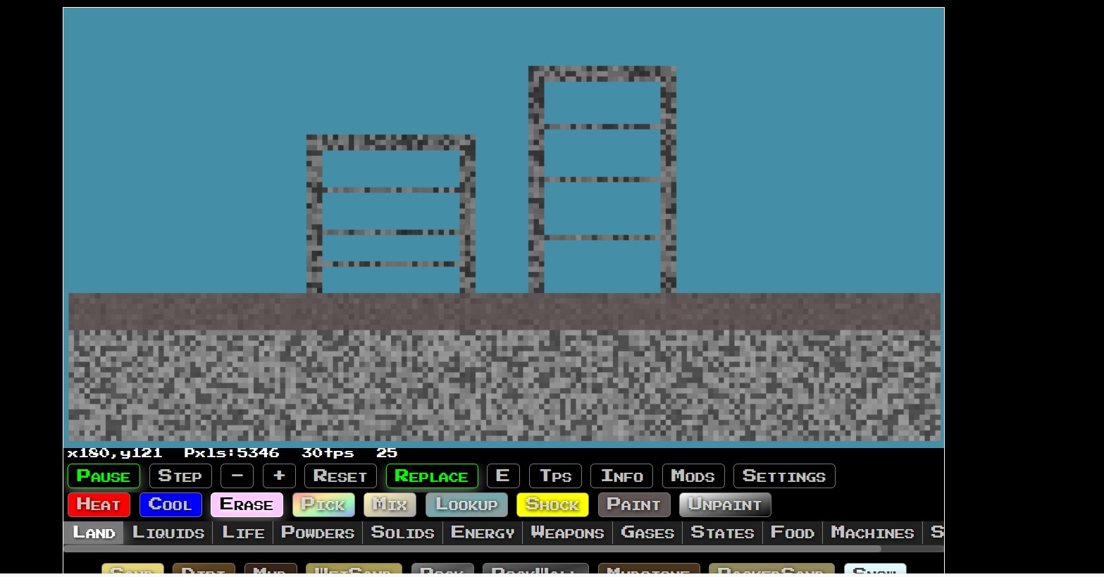Select the Shock tool
Image resolution: width=1104 pixels, height=577 pixels.
[x=552, y=504]
